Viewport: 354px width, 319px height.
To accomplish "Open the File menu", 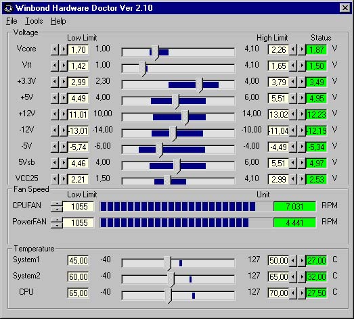I will (x=12, y=21).
